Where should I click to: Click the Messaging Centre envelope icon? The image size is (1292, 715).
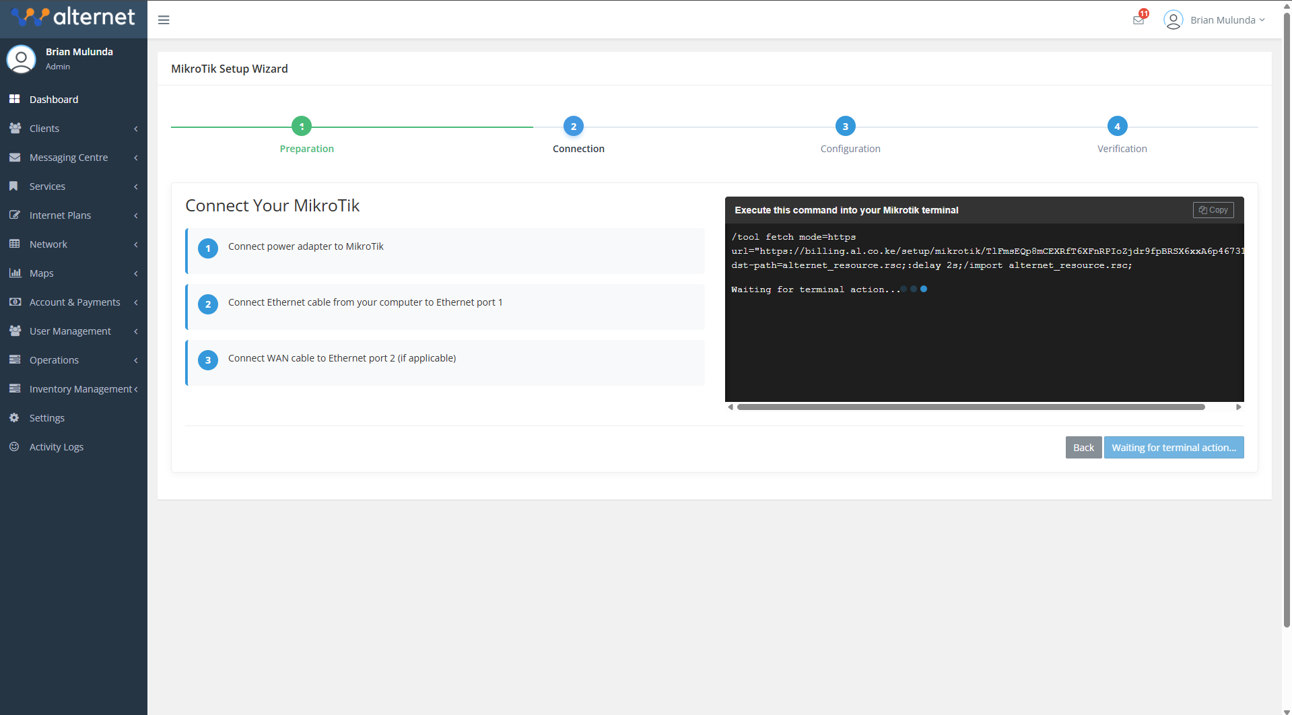(15, 157)
